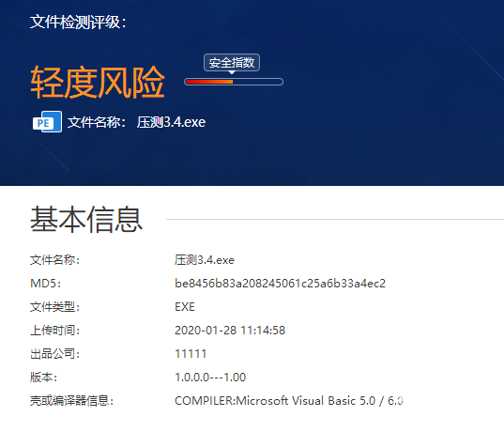The image size is (504, 432).
Task: Click the 版本 label
Action: (x=43, y=378)
